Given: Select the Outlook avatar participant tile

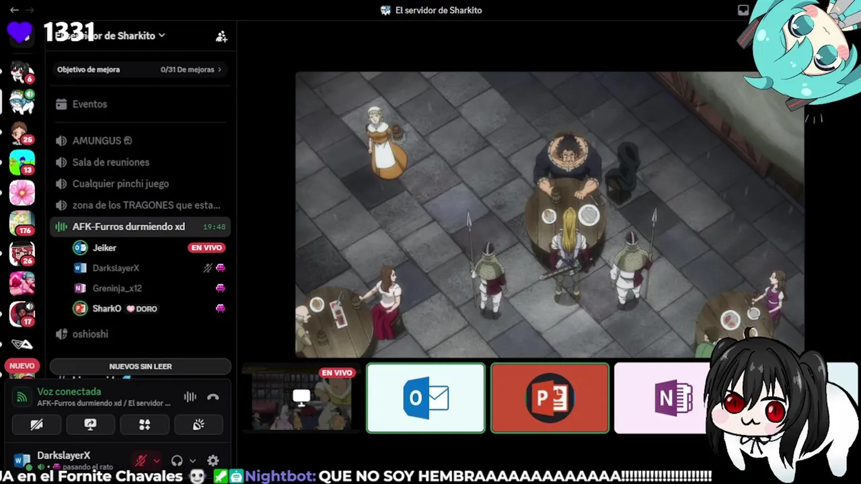Looking at the screenshot, I should (x=425, y=398).
